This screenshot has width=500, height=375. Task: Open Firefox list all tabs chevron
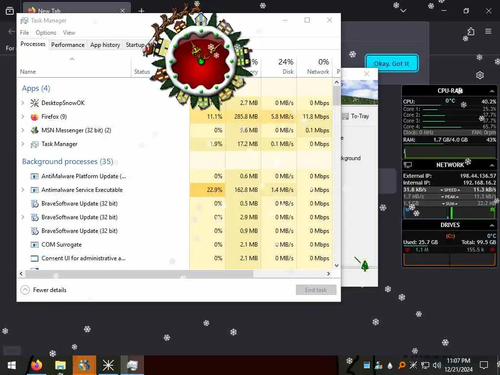(403, 11)
